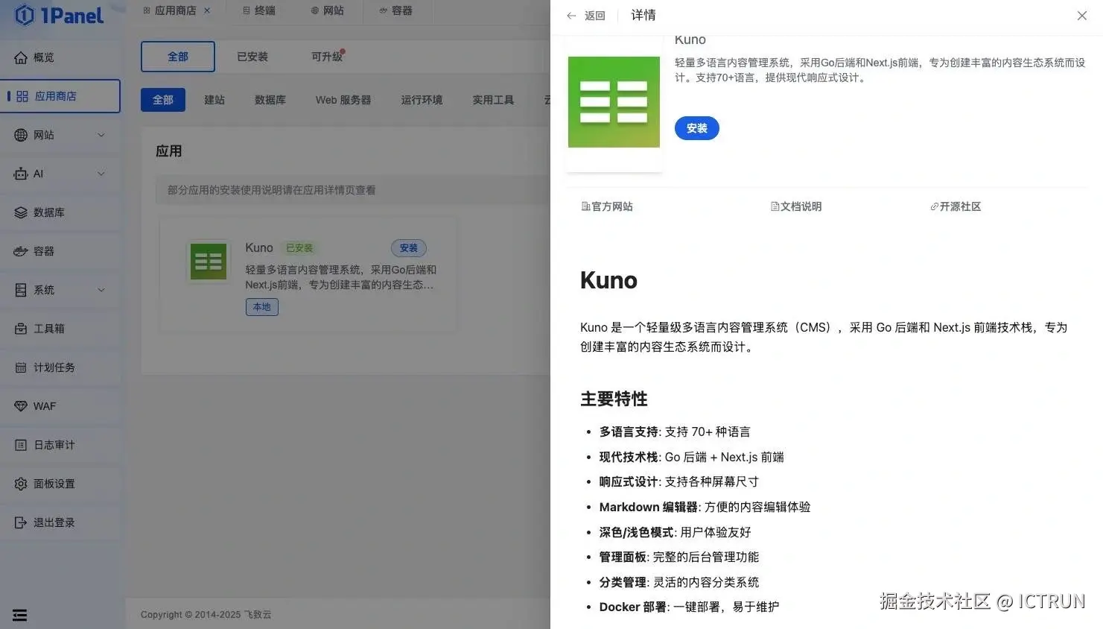Screen dimensions: 1103x629
Task: Click the 退出登录 logout icon
Action: click(x=21, y=522)
